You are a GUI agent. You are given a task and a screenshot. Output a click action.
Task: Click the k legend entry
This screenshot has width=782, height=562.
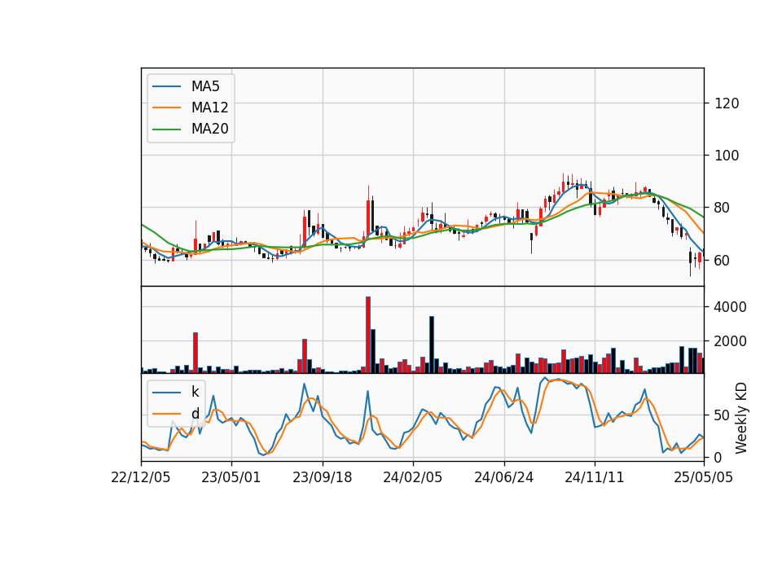pos(176,392)
